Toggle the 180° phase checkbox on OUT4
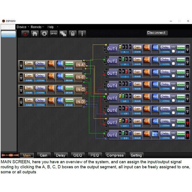The width and height of the screenshot is (192, 192). (173, 88)
